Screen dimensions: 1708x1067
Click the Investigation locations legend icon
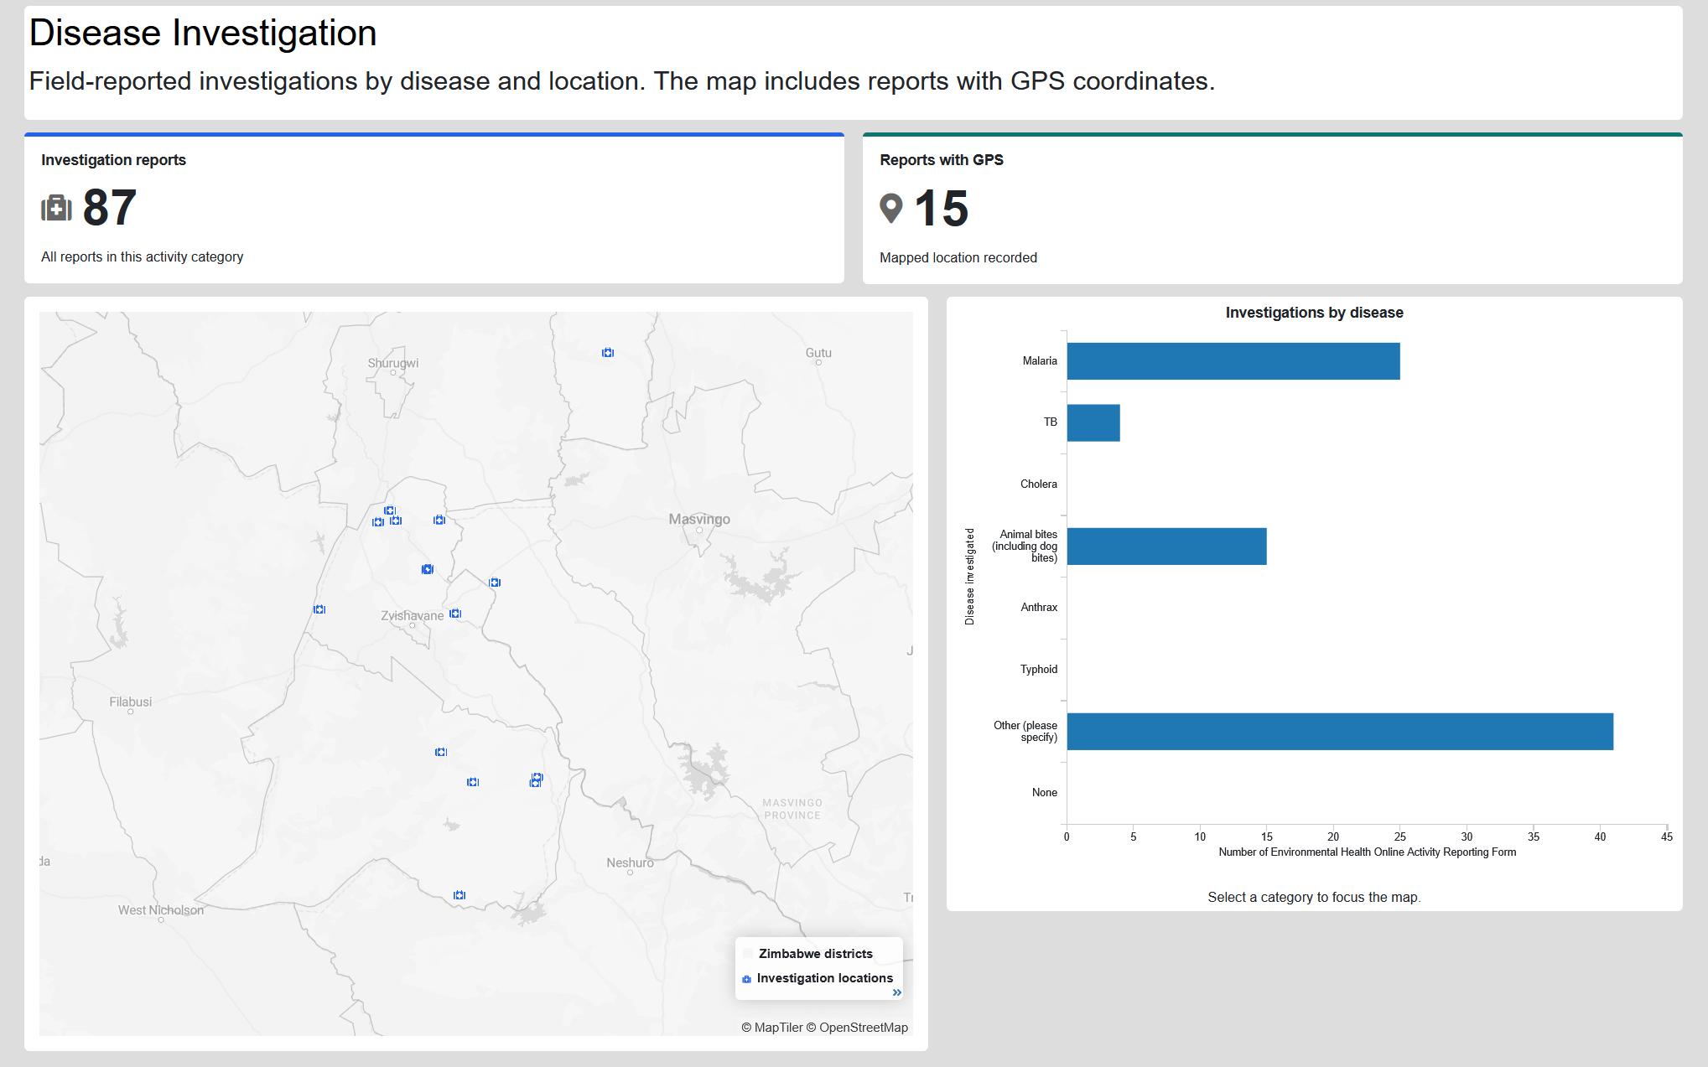coord(746,979)
